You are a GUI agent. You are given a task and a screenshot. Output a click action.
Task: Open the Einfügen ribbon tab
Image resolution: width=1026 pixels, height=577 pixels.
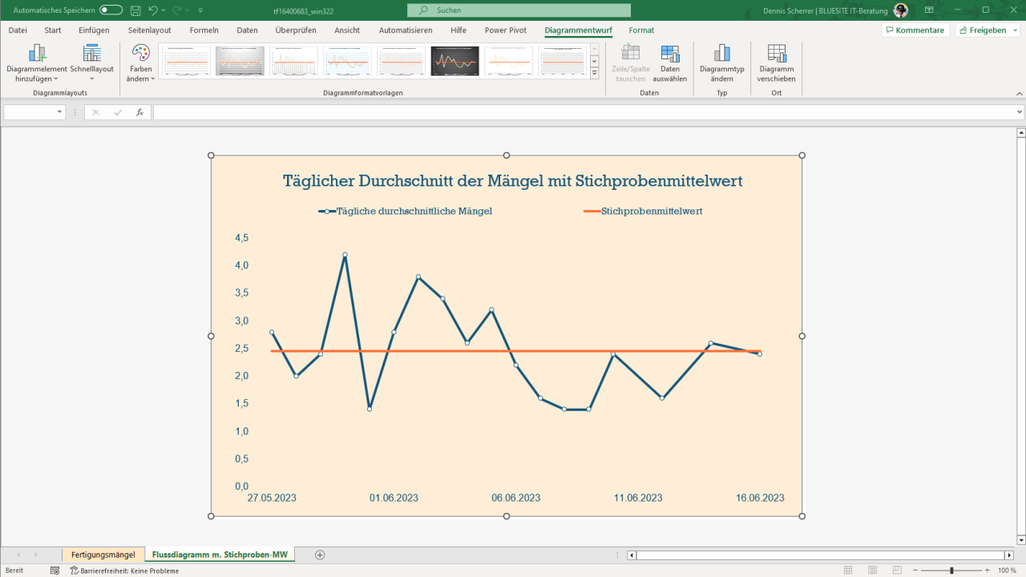[x=94, y=30]
